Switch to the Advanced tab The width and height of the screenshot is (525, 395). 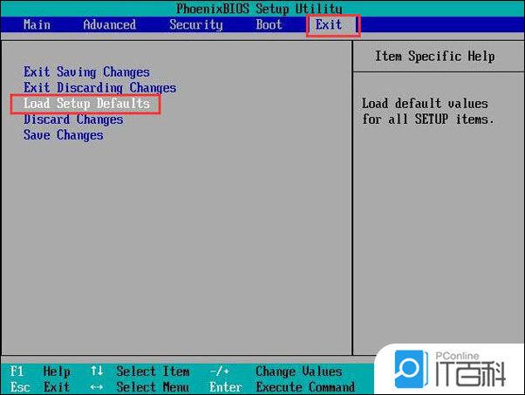110,24
